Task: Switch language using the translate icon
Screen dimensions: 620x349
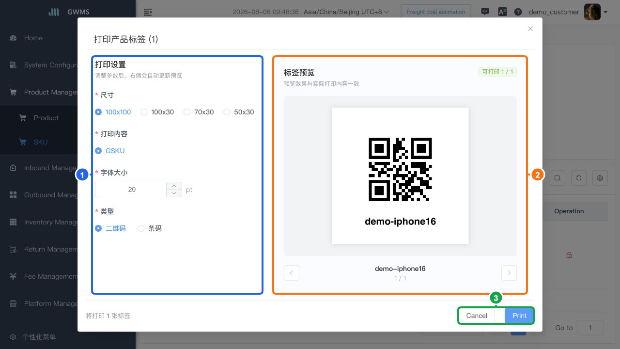Action: [502, 12]
